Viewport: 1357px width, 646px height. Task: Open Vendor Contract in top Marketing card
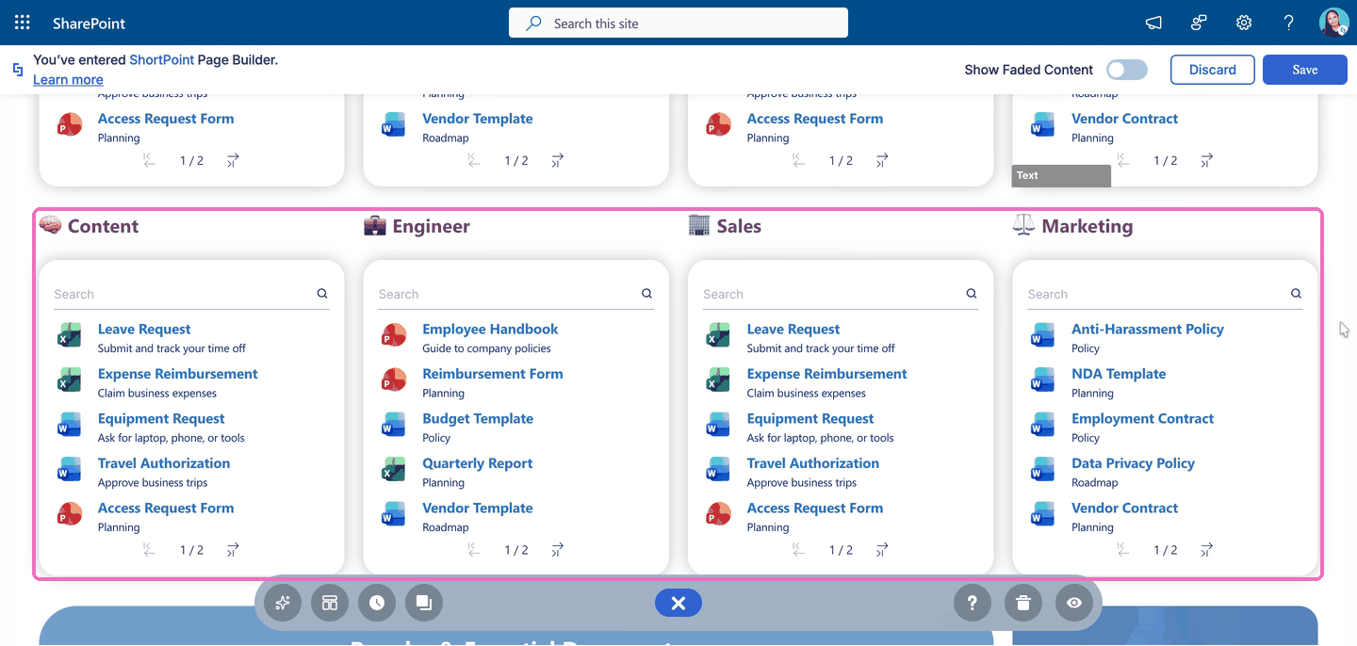tap(1124, 119)
